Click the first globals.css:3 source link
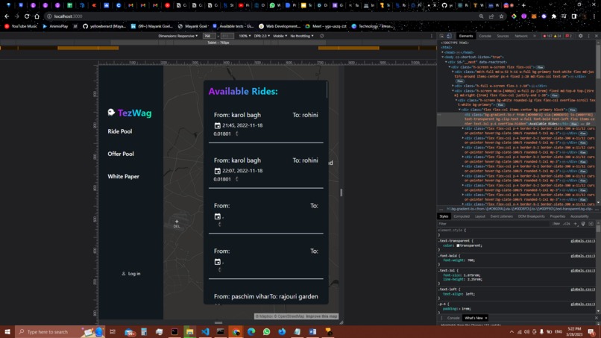The image size is (601, 338). point(582,241)
